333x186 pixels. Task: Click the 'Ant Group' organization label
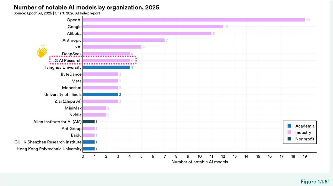point(72,128)
